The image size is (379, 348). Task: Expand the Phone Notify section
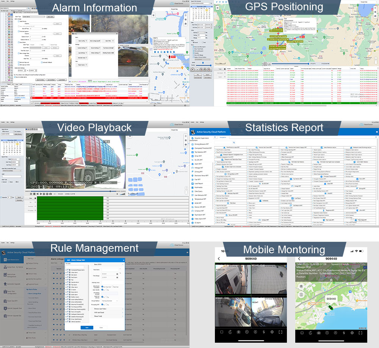click(108, 316)
